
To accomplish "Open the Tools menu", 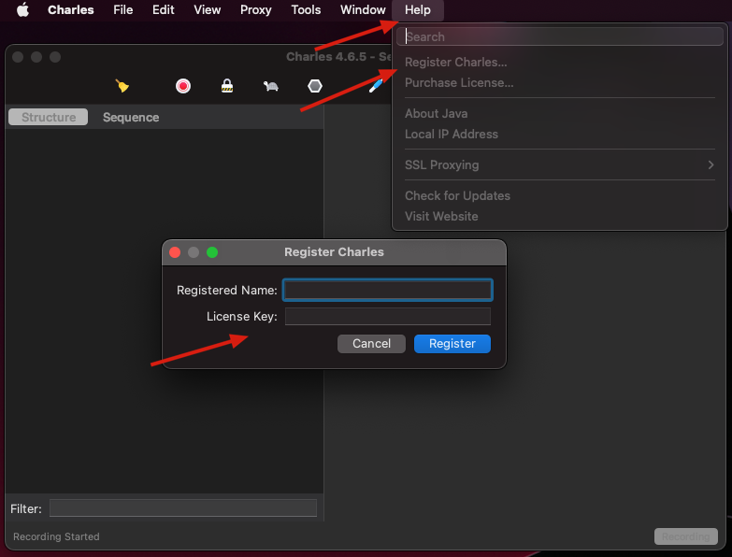I will coord(306,9).
